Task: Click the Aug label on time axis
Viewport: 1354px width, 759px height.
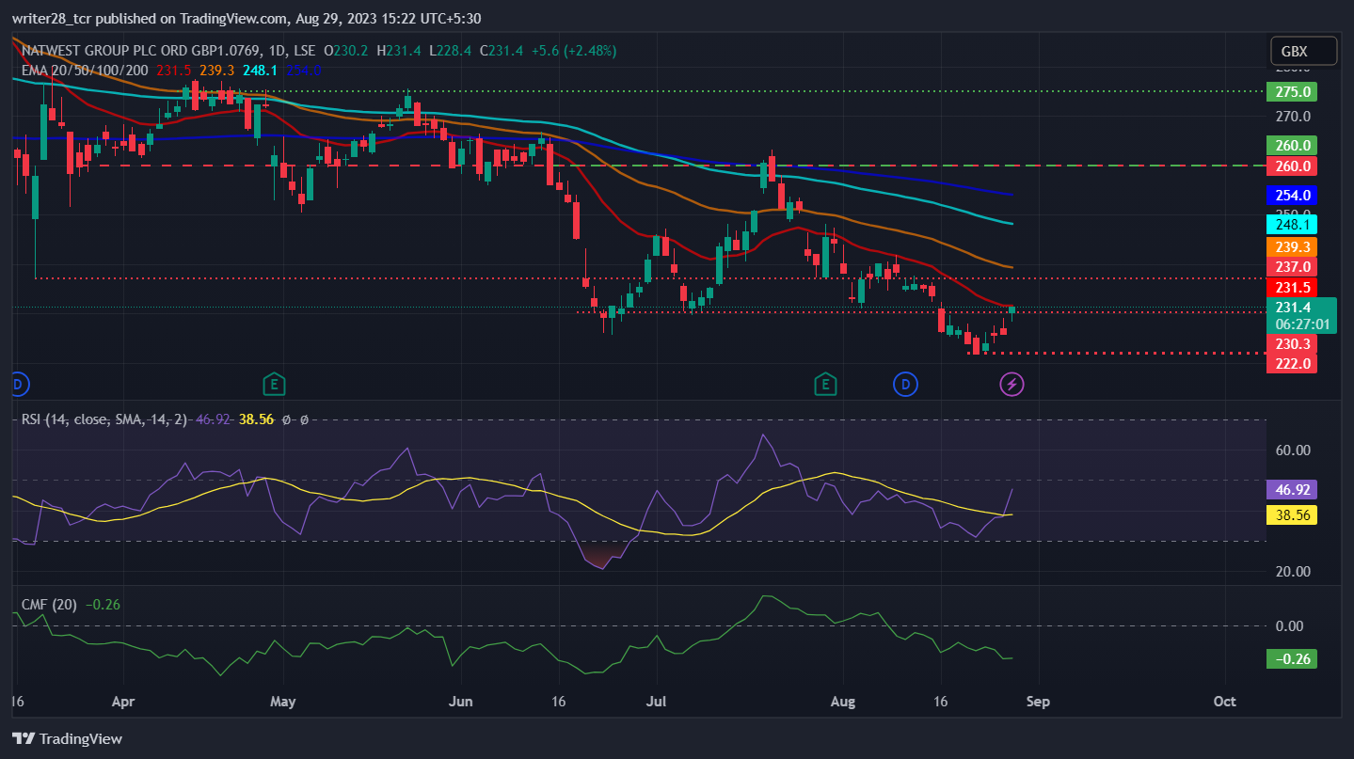Action: point(843,702)
